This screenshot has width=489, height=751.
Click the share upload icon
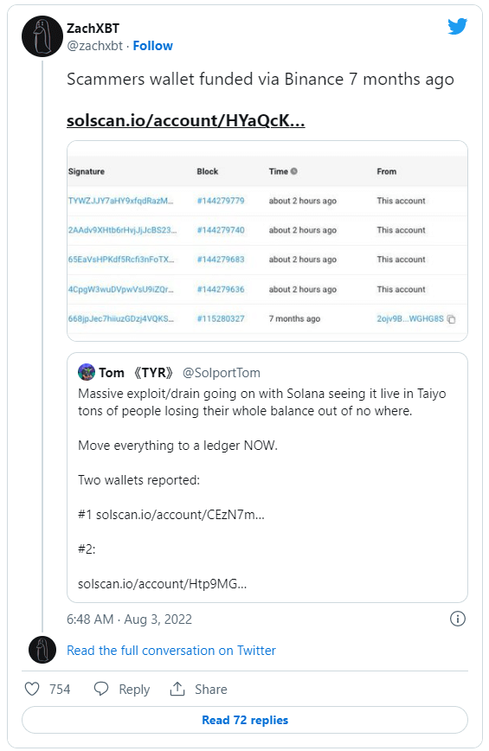pos(177,689)
